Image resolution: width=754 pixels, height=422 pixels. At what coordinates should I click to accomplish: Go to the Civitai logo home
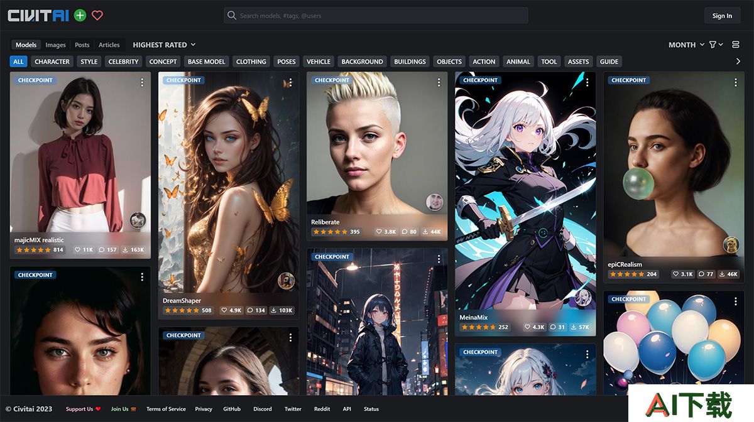pyautogui.click(x=38, y=16)
